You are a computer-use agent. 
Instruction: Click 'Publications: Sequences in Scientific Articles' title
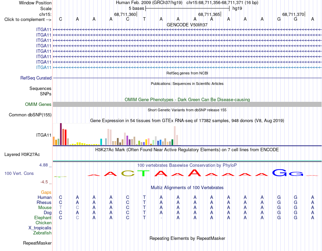click(187, 84)
